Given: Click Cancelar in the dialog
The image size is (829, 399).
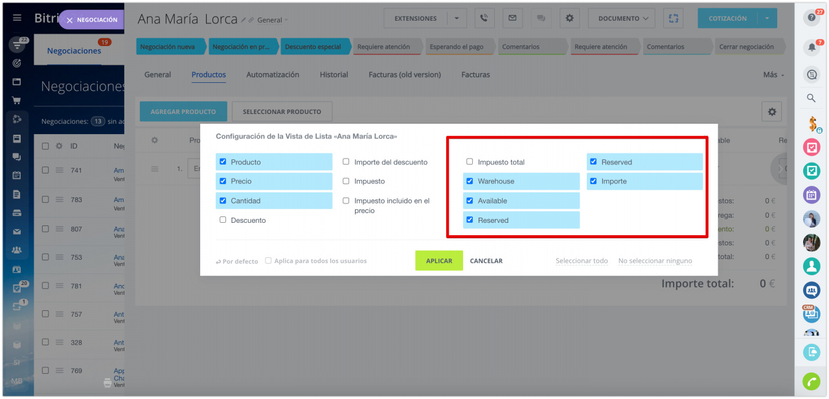Looking at the screenshot, I should 486,261.
